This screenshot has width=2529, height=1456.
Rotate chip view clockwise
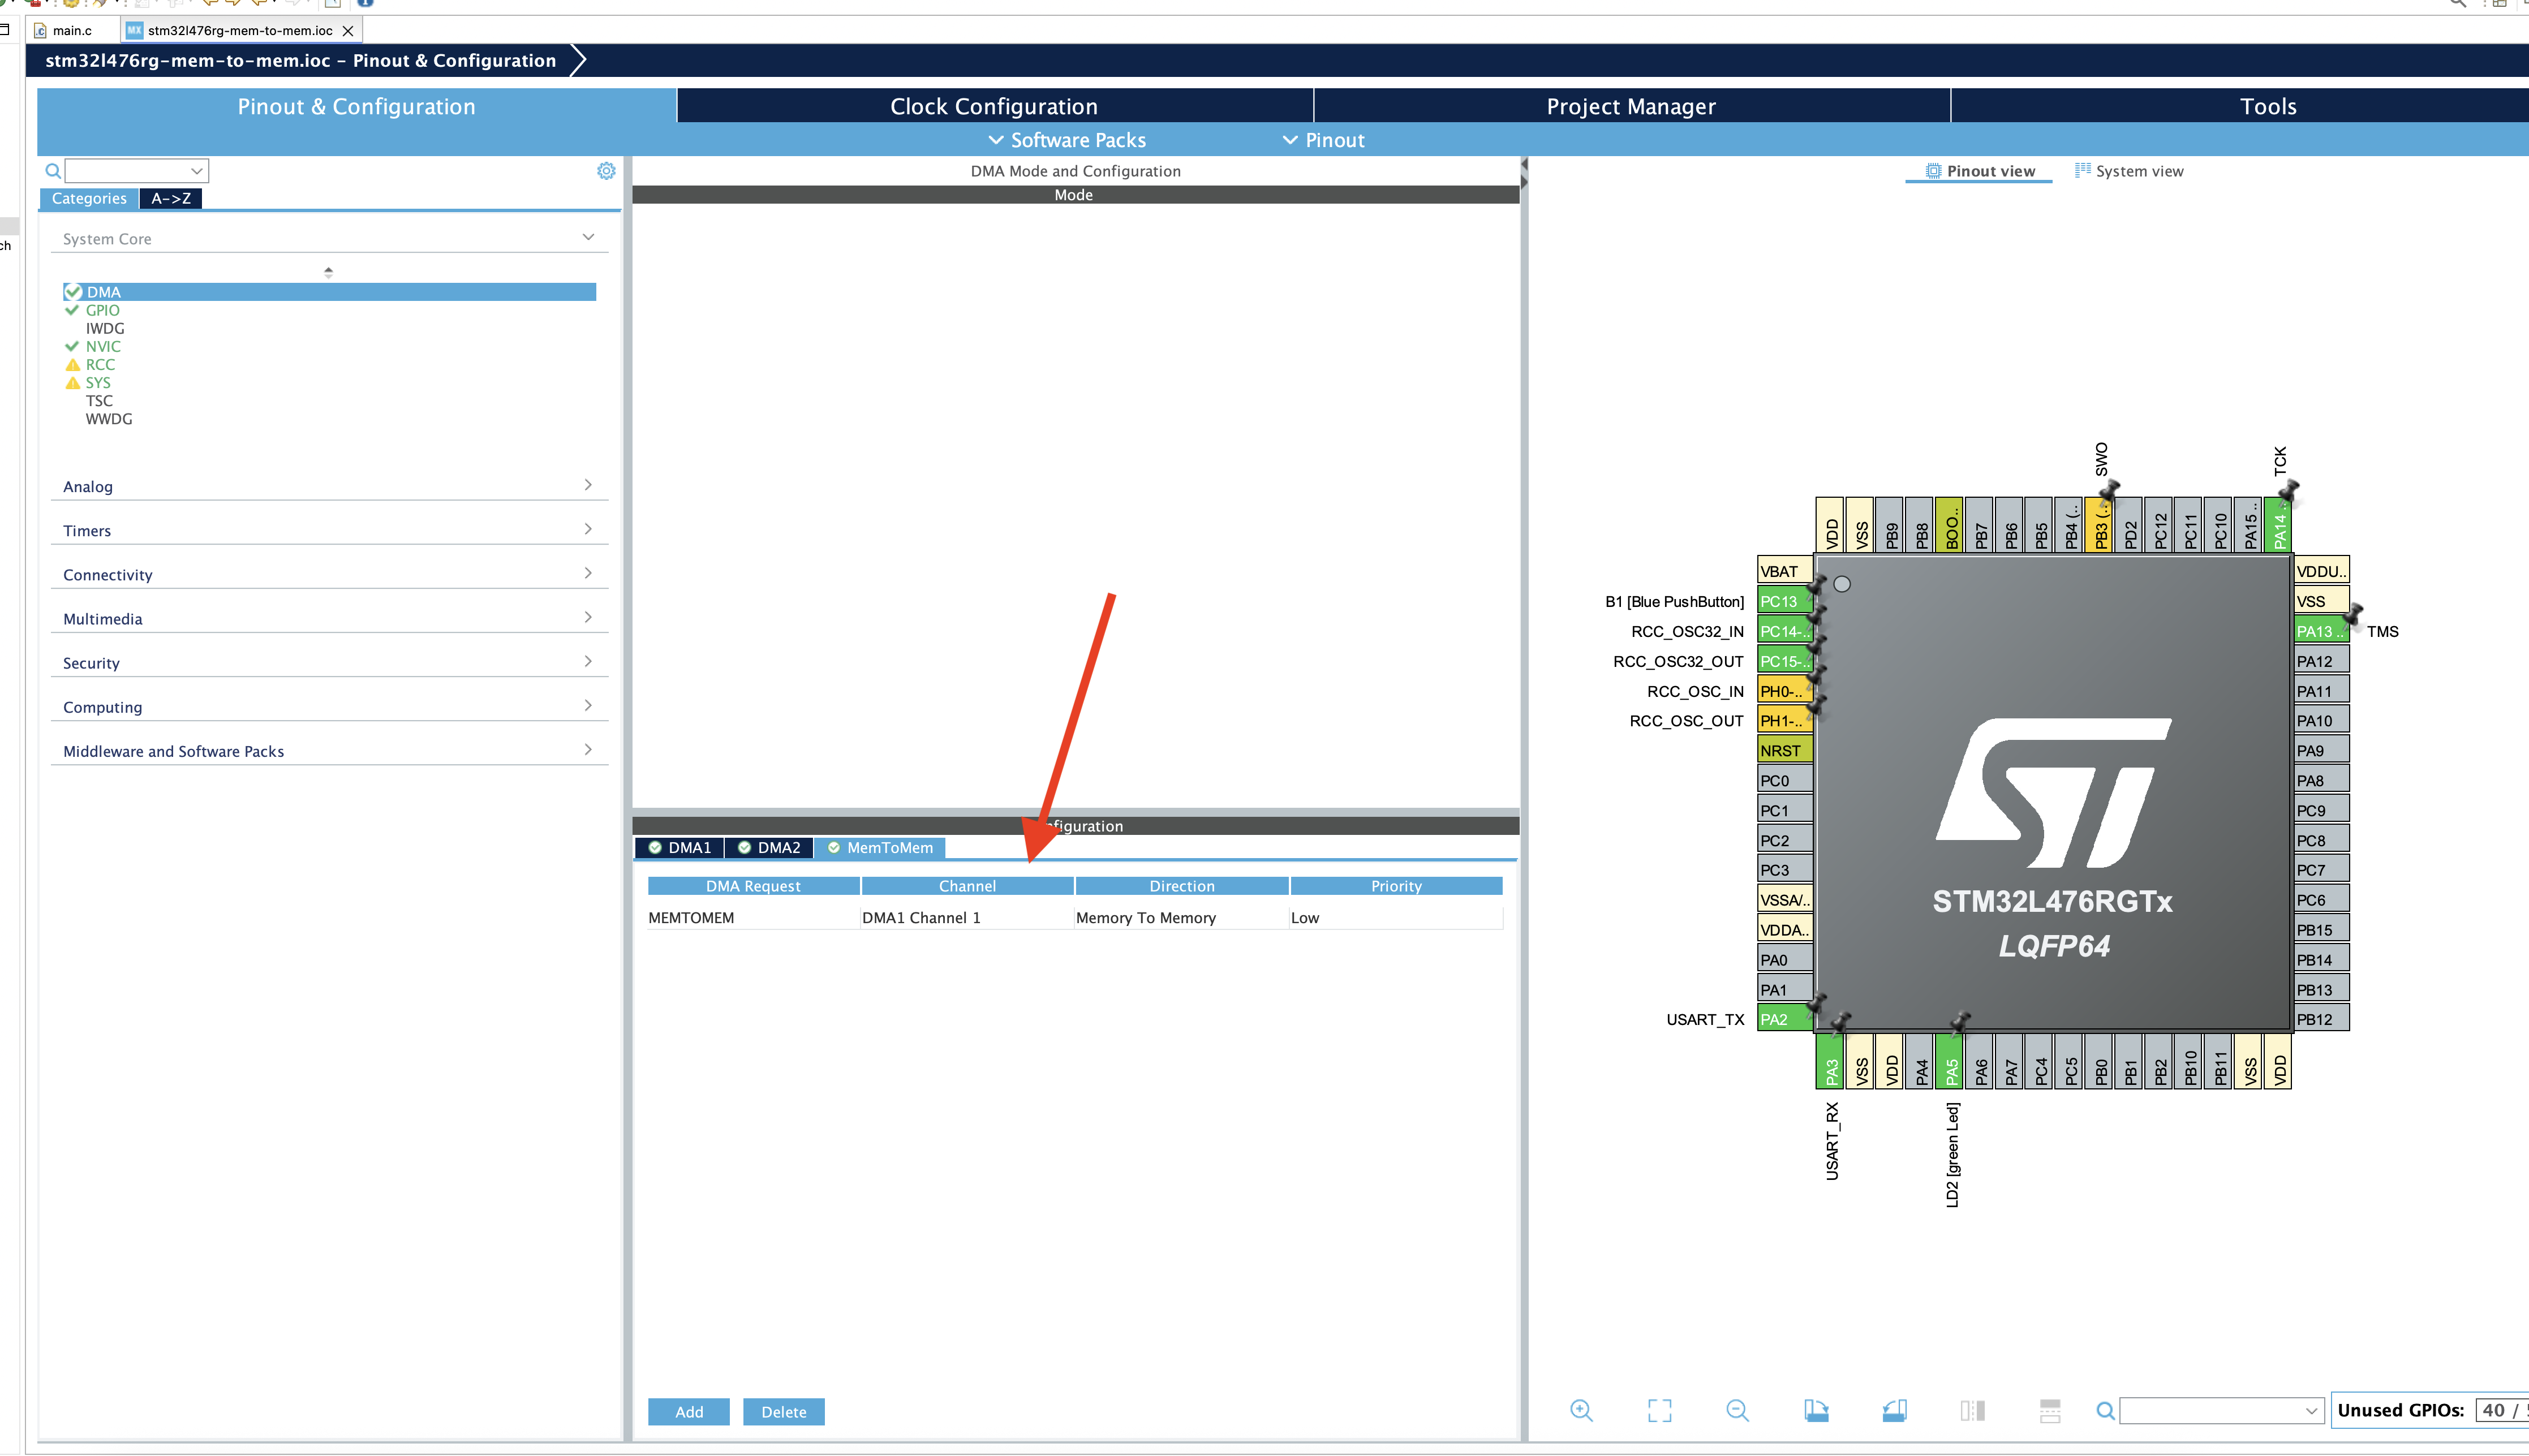point(1816,1410)
